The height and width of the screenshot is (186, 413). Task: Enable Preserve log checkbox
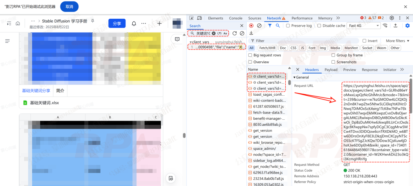[288, 26]
